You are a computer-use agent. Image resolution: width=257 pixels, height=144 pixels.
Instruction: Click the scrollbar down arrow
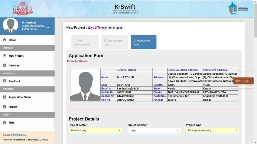[255, 142]
